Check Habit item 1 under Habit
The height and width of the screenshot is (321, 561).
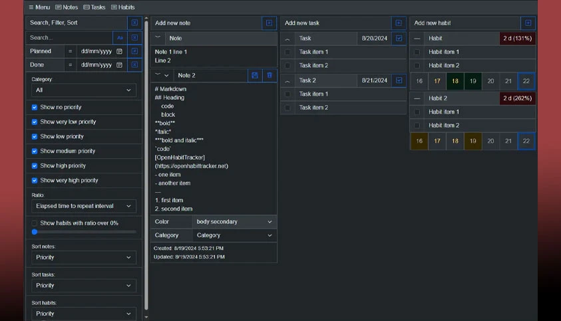coord(417,52)
